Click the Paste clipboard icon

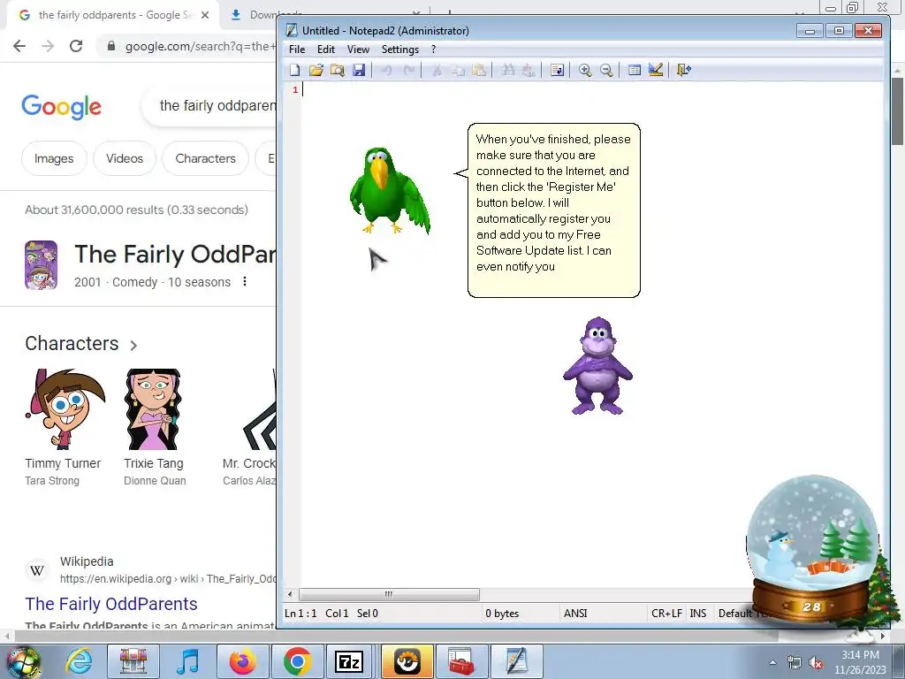(x=479, y=71)
